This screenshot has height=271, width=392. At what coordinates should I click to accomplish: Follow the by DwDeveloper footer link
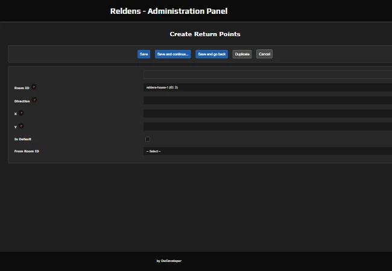[x=169, y=261]
